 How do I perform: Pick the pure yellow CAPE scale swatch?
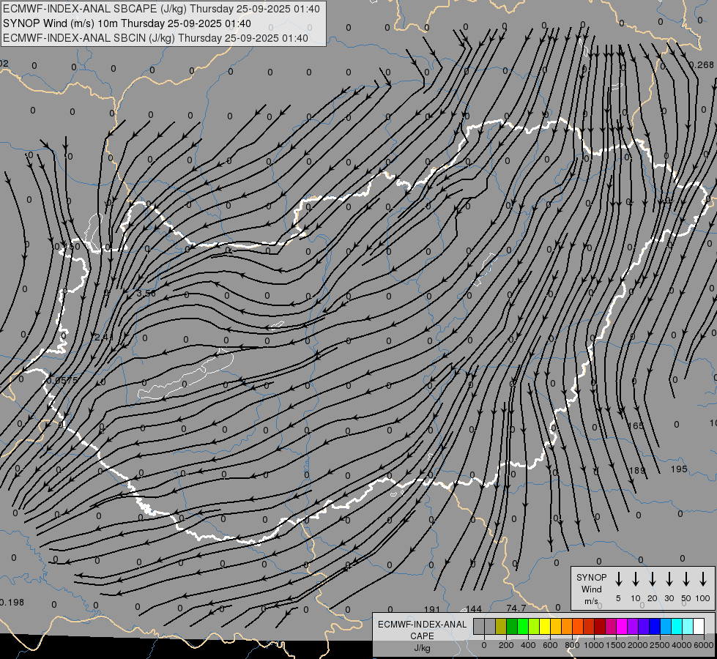pyautogui.click(x=545, y=626)
